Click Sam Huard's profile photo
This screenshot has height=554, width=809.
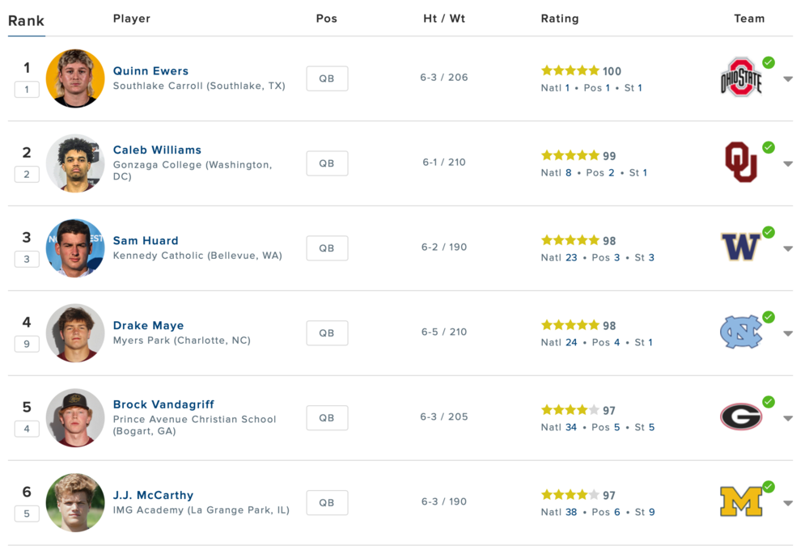(x=75, y=247)
